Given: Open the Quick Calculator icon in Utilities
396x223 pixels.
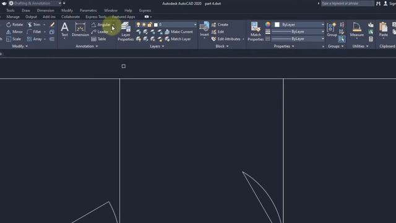Looking at the screenshot, I should (x=371, y=39).
